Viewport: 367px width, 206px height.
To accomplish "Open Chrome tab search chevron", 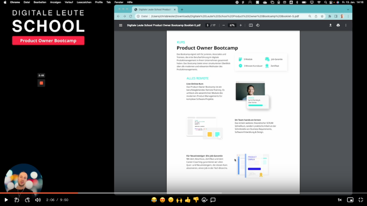I will (x=348, y=10).
